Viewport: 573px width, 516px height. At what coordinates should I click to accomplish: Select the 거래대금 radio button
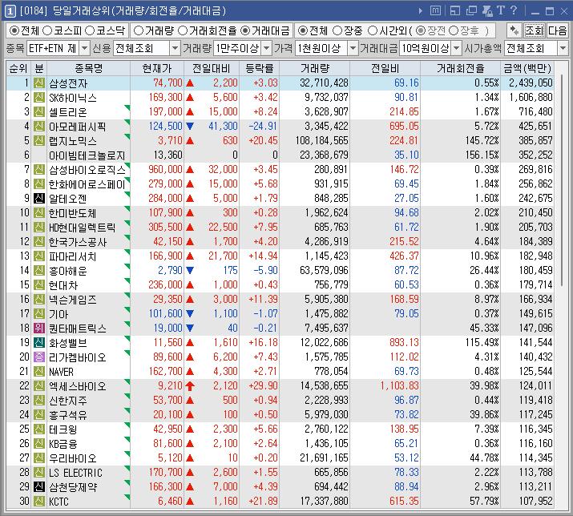(x=245, y=30)
